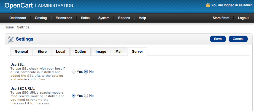Image resolution: width=254 pixels, height=111 pixels.
Task: Click 'You are logged in as admin' text
Action: click(x=232, y=5)
